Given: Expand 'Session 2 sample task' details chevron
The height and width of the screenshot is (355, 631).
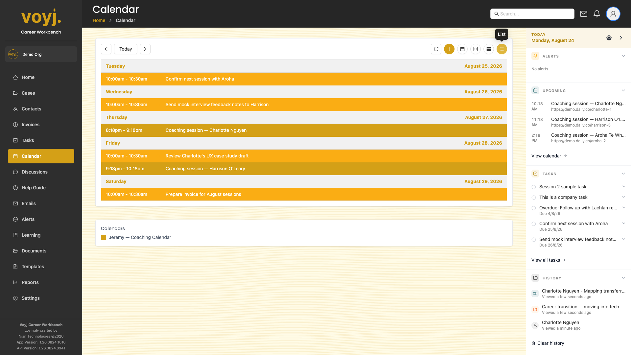Looking at the screenshot, I should (x=623, y=186).
